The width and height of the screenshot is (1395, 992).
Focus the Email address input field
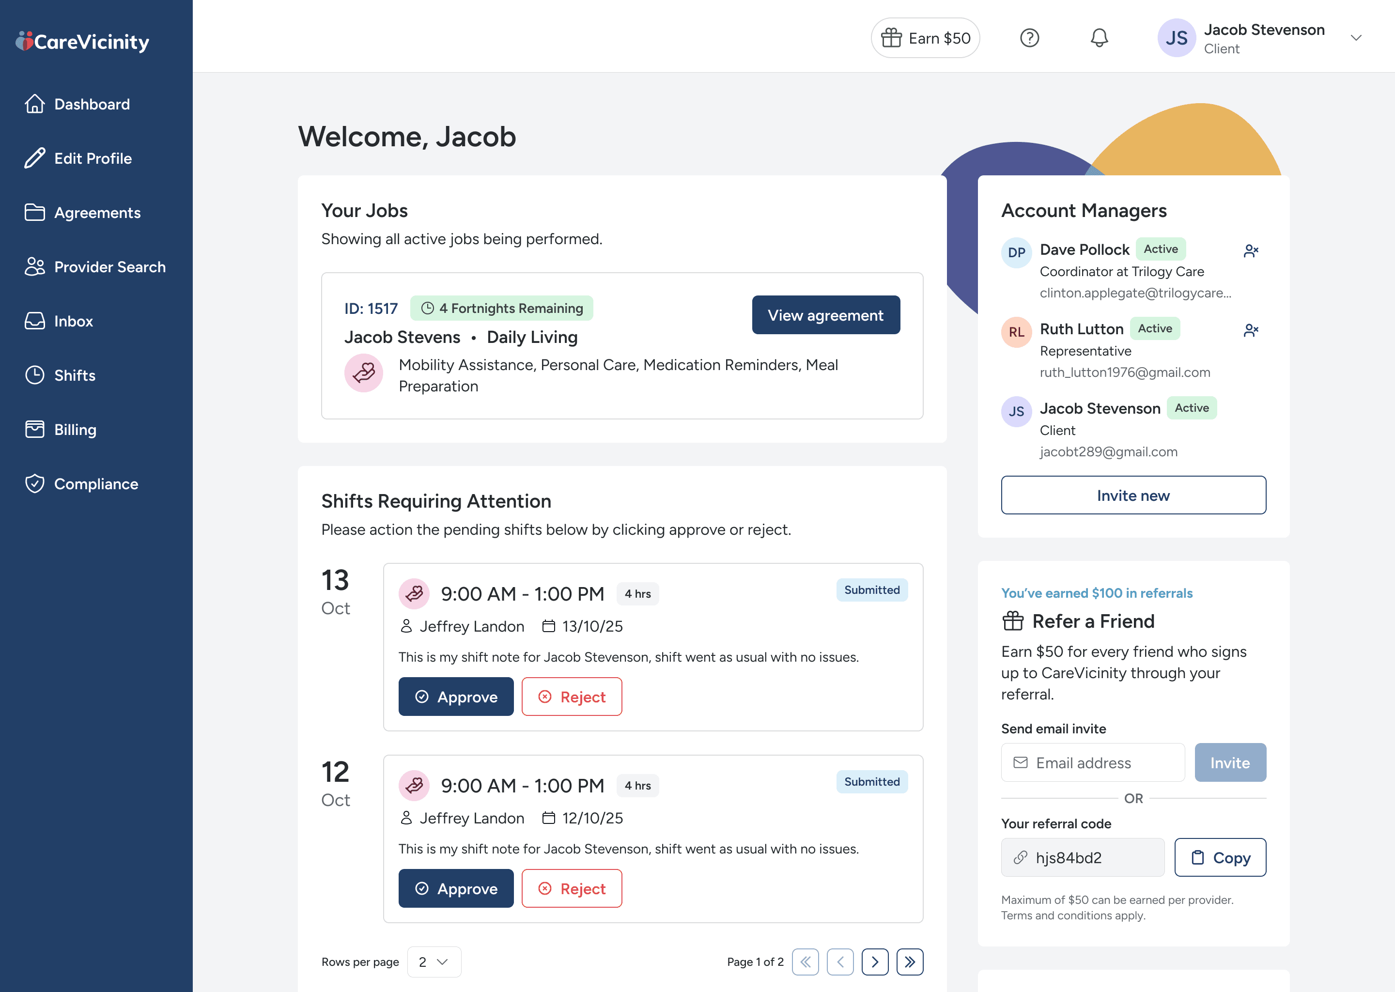tap(1093, 762)
